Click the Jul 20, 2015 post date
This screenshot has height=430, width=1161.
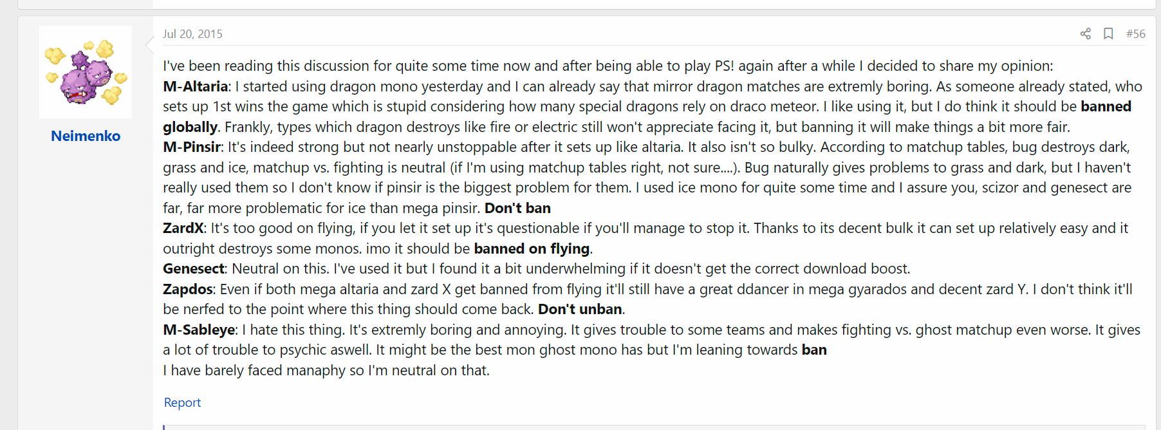pyautogui.click(x=192, y=33)
